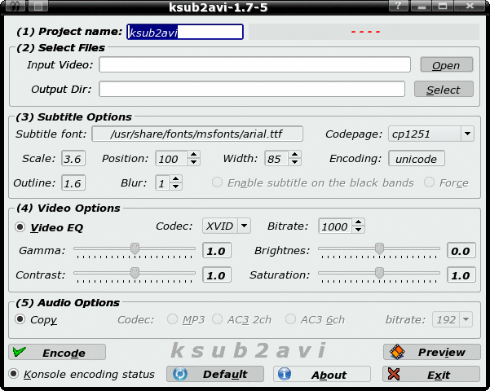The image size is (490, 391).
Task: Enable subtitle on the black bands
Action: pyautogui.click(x=217, y=182)
